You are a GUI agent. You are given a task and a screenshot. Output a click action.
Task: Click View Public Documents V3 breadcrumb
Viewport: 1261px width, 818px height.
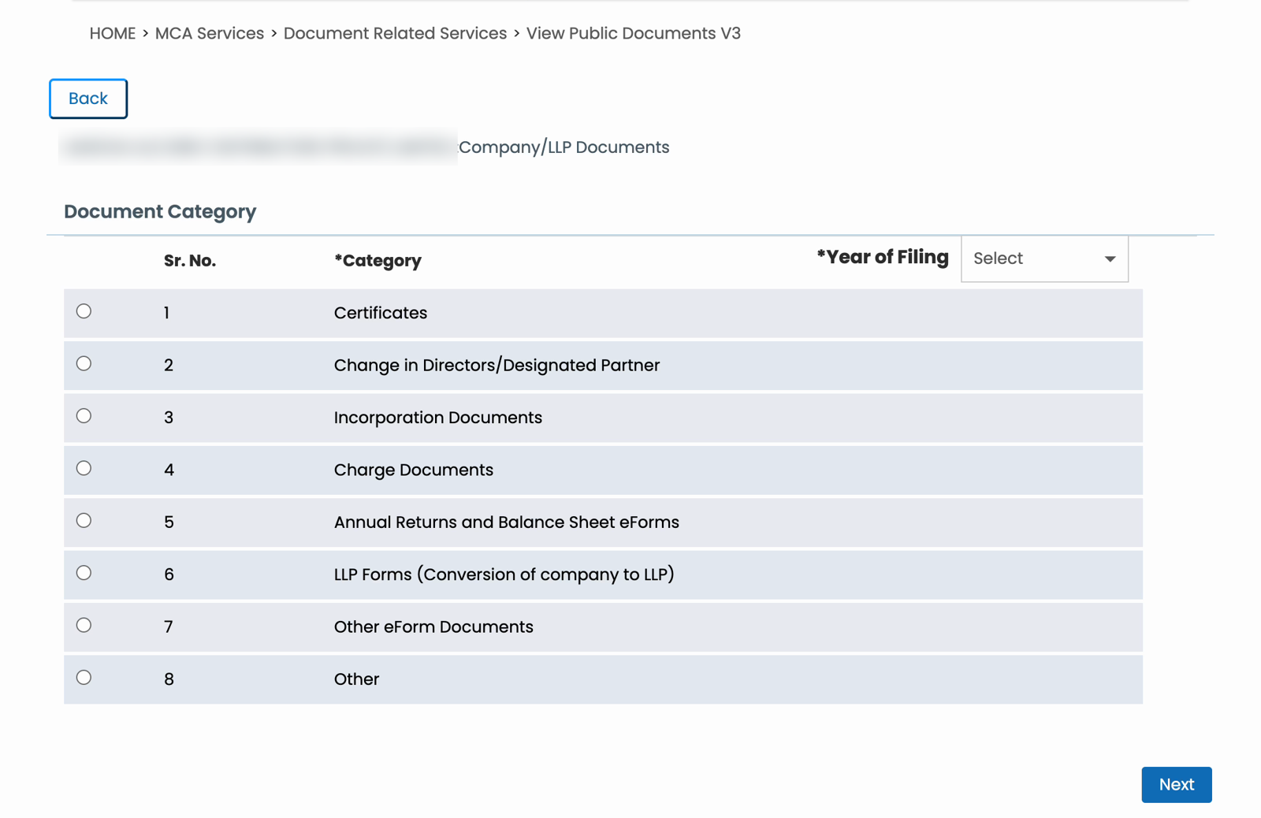[x=634, y=33]
